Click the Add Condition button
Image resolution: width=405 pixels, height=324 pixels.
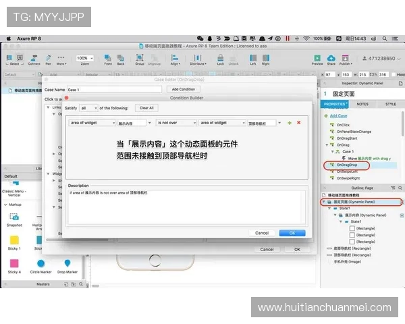[184, 89]
